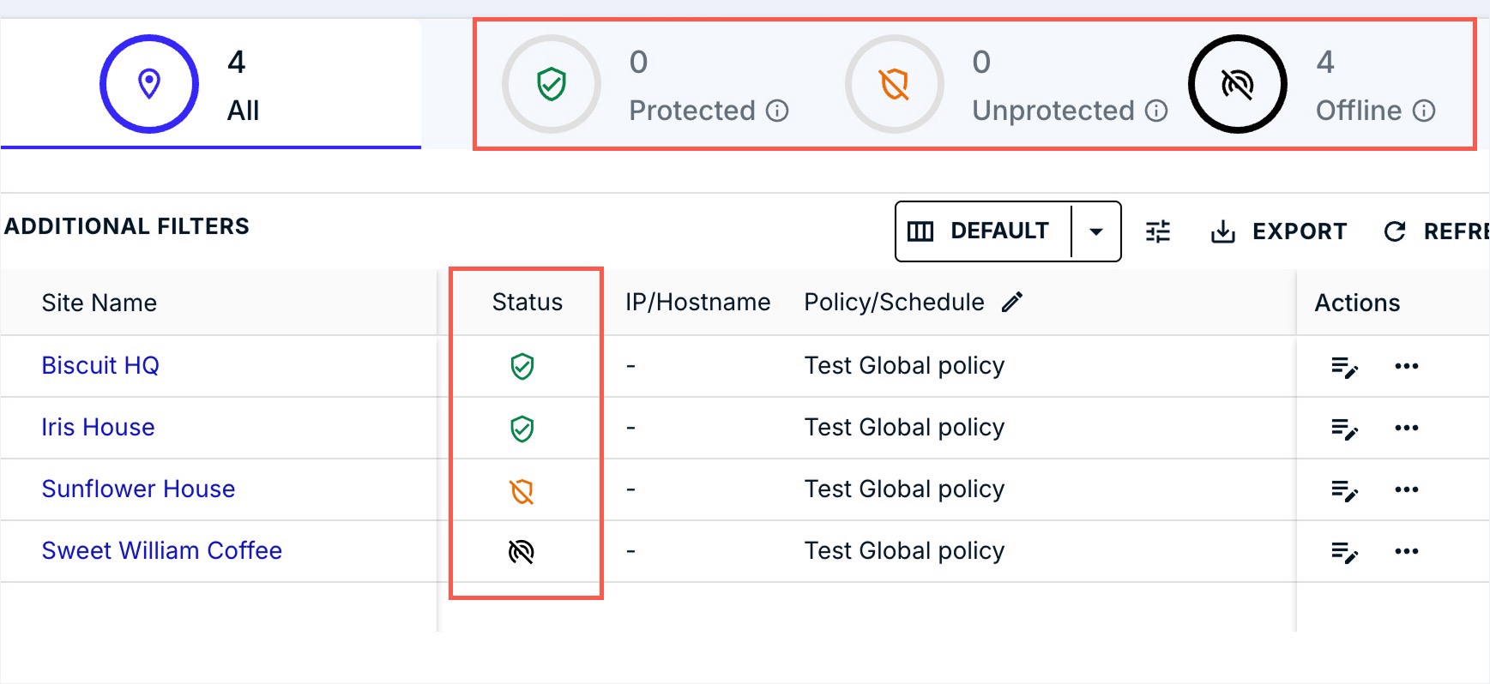Open more actions for Iris House
The height and width of the screenshot is (684, 1490).
point(1406,428)
